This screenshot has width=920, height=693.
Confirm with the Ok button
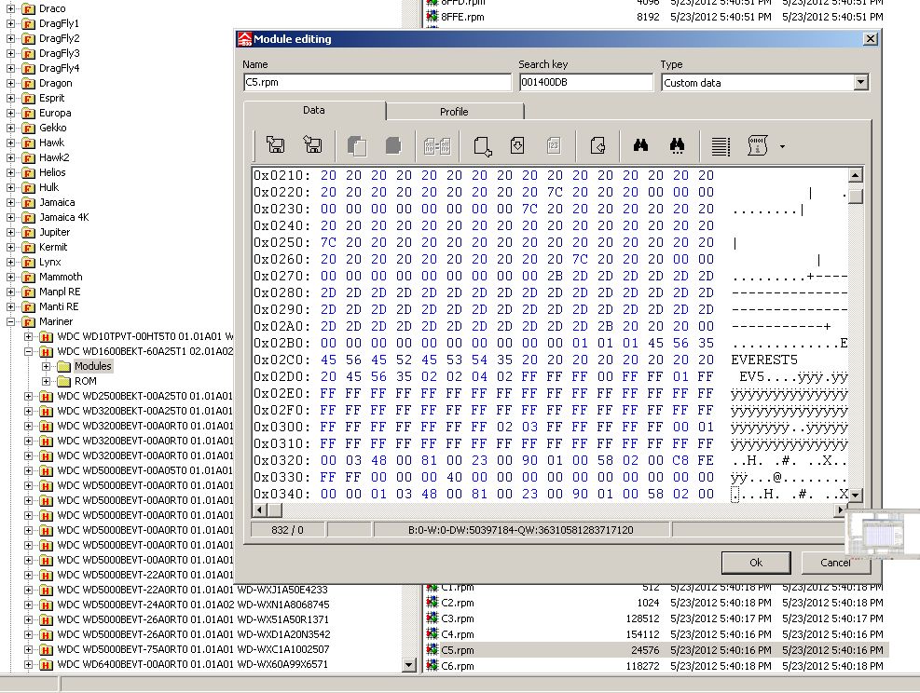point(756,563)
